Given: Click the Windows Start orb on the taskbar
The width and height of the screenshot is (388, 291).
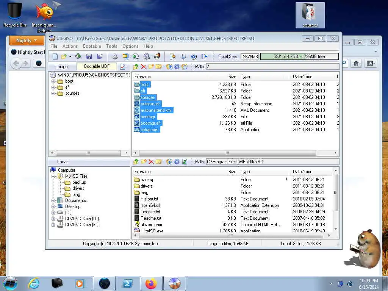Looking at the screenshot, I should [x=10, y=283].
